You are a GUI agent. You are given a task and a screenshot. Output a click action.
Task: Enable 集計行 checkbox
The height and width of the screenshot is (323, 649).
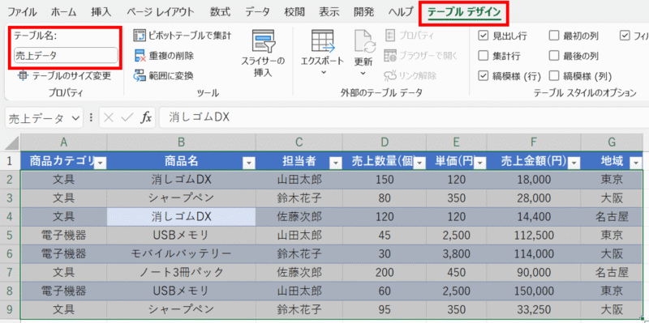[483, 55]
